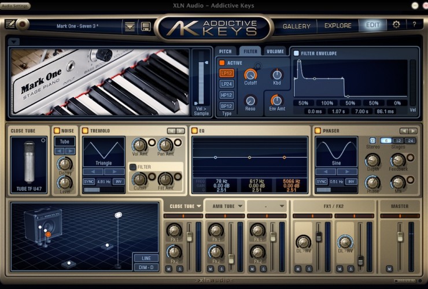Save preset with floppy disk icon
Screen dimensions: 428x289
tap(146, 27)
